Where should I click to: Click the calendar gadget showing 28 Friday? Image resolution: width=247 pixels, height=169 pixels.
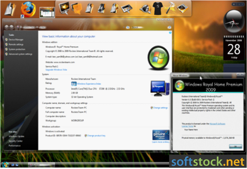coord(234,48)
